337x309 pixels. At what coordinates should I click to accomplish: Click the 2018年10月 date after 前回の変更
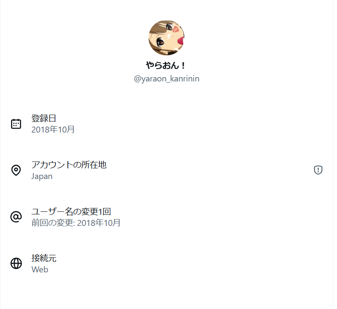99,222
